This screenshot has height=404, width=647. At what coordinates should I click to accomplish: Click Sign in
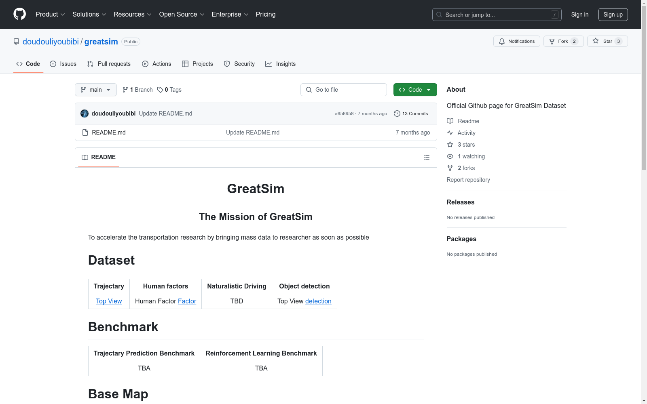pos(580,15)
